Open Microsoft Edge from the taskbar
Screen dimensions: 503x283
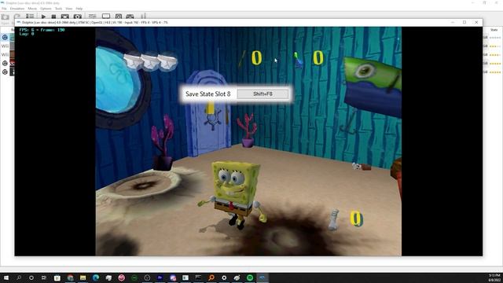tap(96, 277)
